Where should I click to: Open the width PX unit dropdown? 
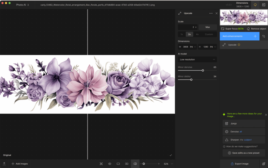[x=193, y=47]
